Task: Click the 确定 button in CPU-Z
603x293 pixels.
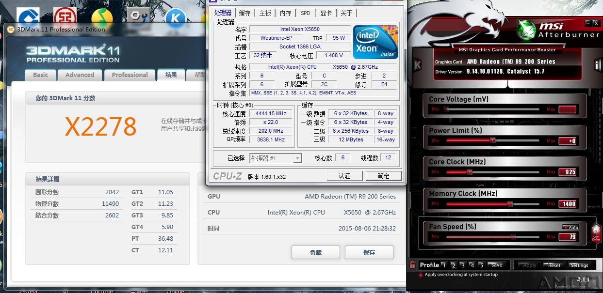Action: pyautogui.click(x=384, y=176)
